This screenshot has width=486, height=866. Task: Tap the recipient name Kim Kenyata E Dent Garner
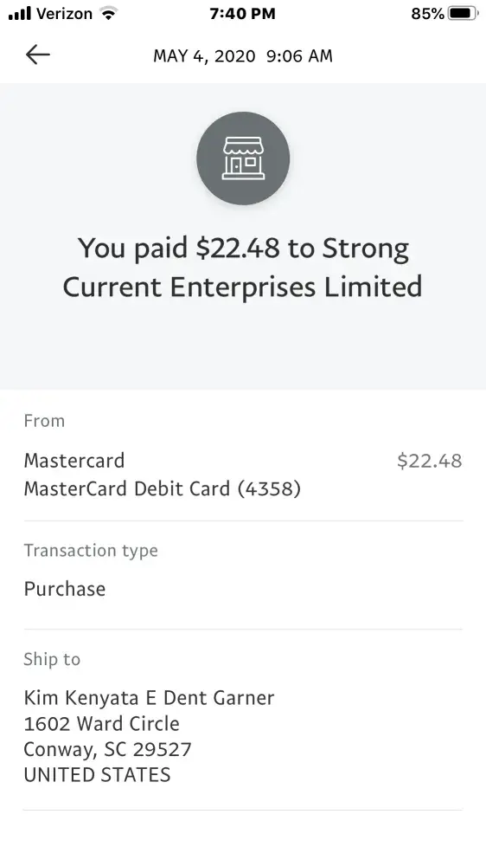point(149,698)
